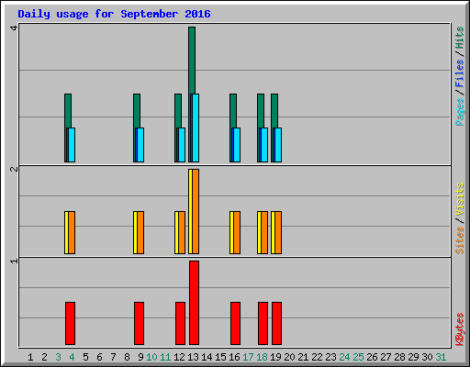The width and height of the screenshot is (470, 367).
Task: Select the orange Sites bar for day 16
Action: (x=237, y=232)
